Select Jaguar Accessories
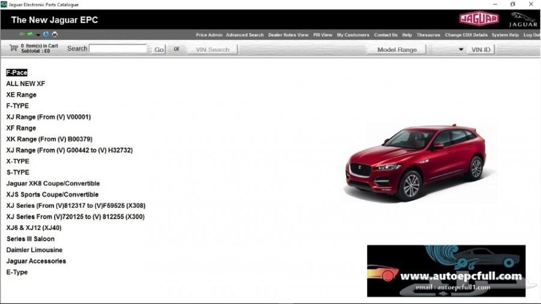 (x=36, y=261)
